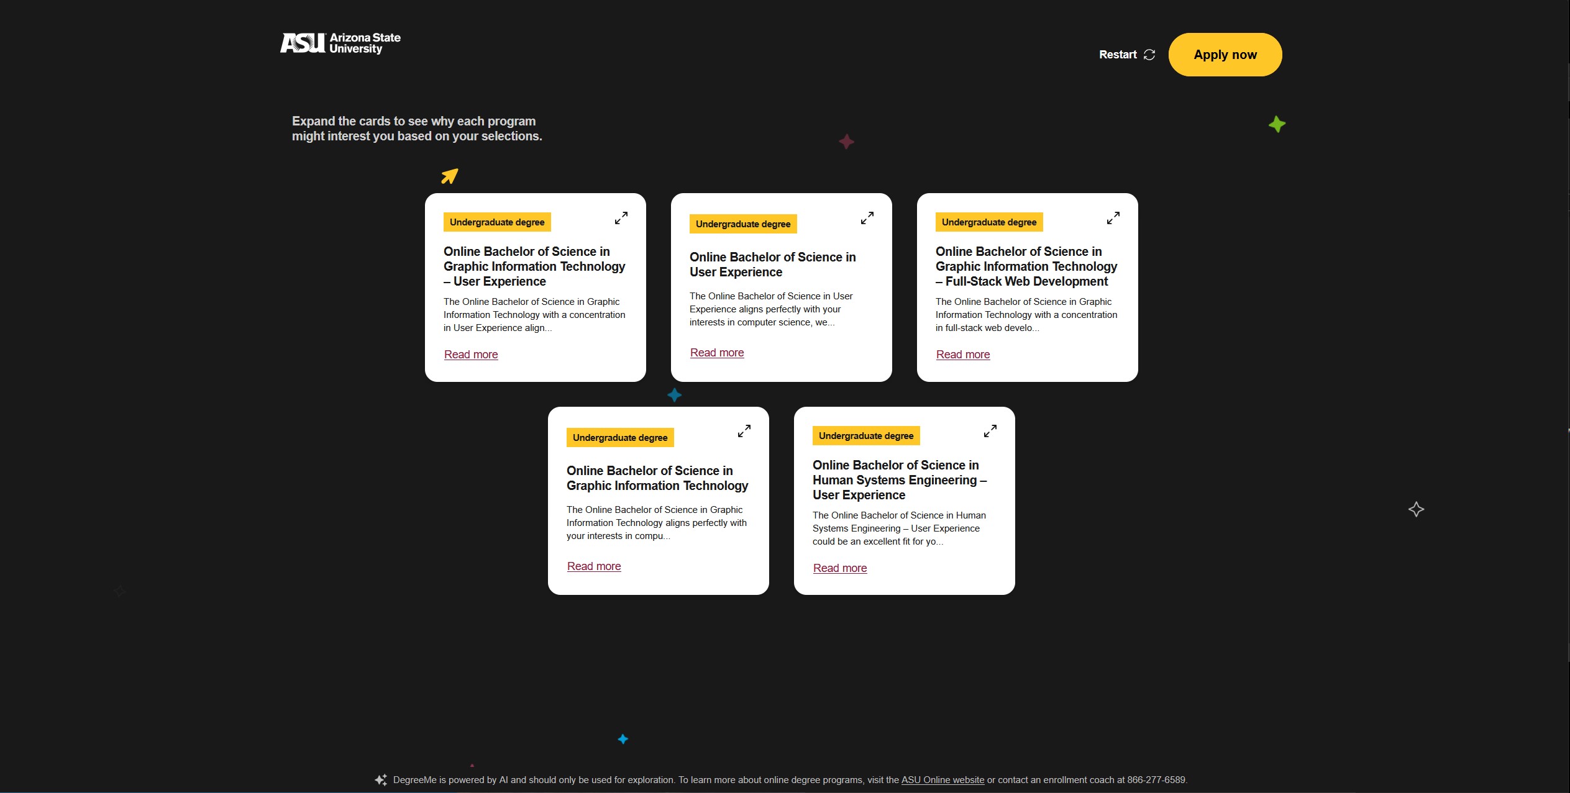Viewport: 1570px width, 793px height.
Task: Open Read more on the User Experience card
Action: click(x=717, y=353)
